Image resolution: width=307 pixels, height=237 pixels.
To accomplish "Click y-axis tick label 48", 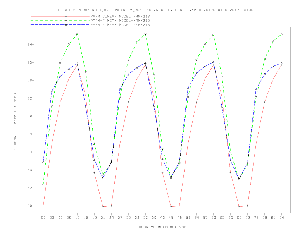I will (x=29, y=206).
